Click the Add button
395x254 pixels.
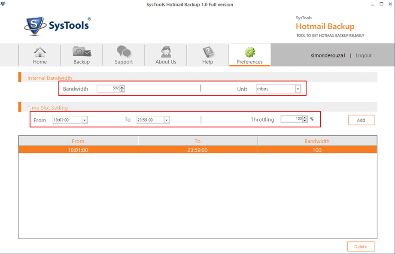[x=361, y=120]
